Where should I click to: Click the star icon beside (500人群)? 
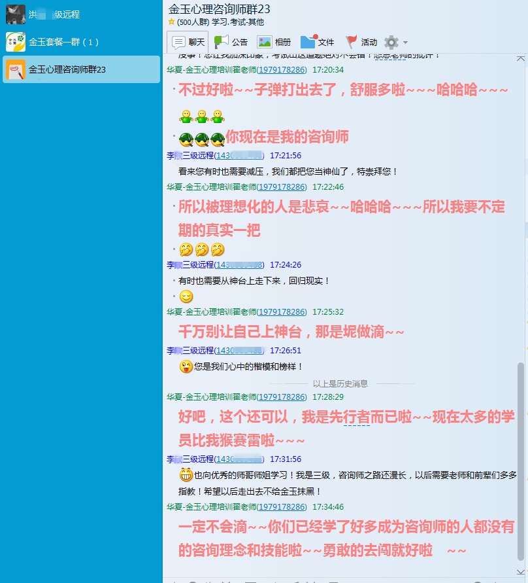(x=171, y=22)
